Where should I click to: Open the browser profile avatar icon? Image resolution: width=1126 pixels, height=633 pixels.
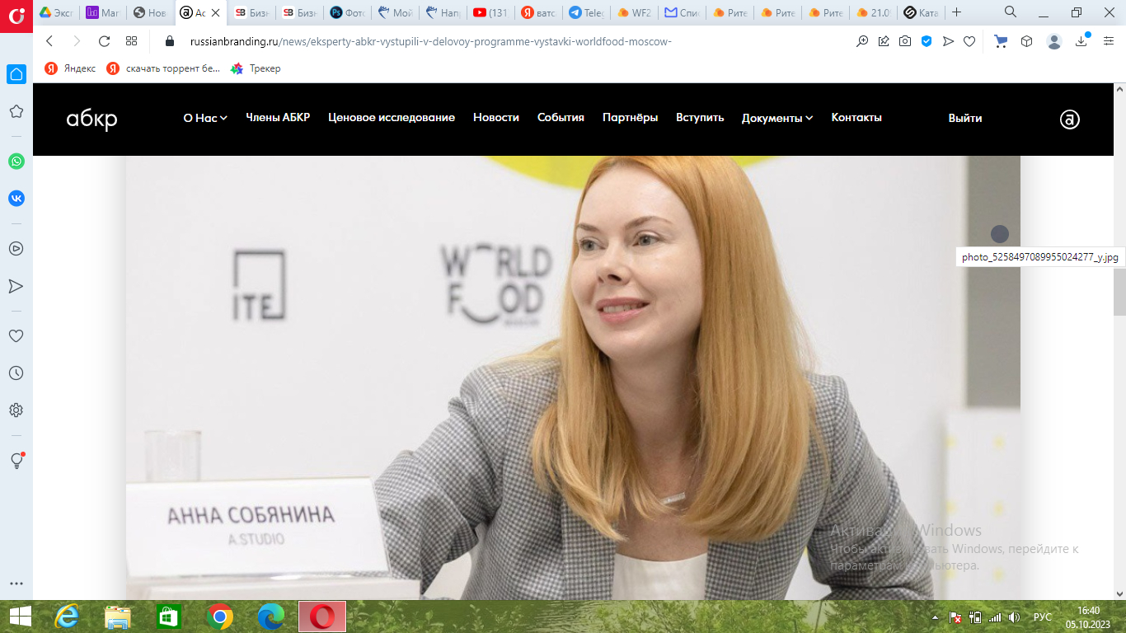pos(1054,41)
